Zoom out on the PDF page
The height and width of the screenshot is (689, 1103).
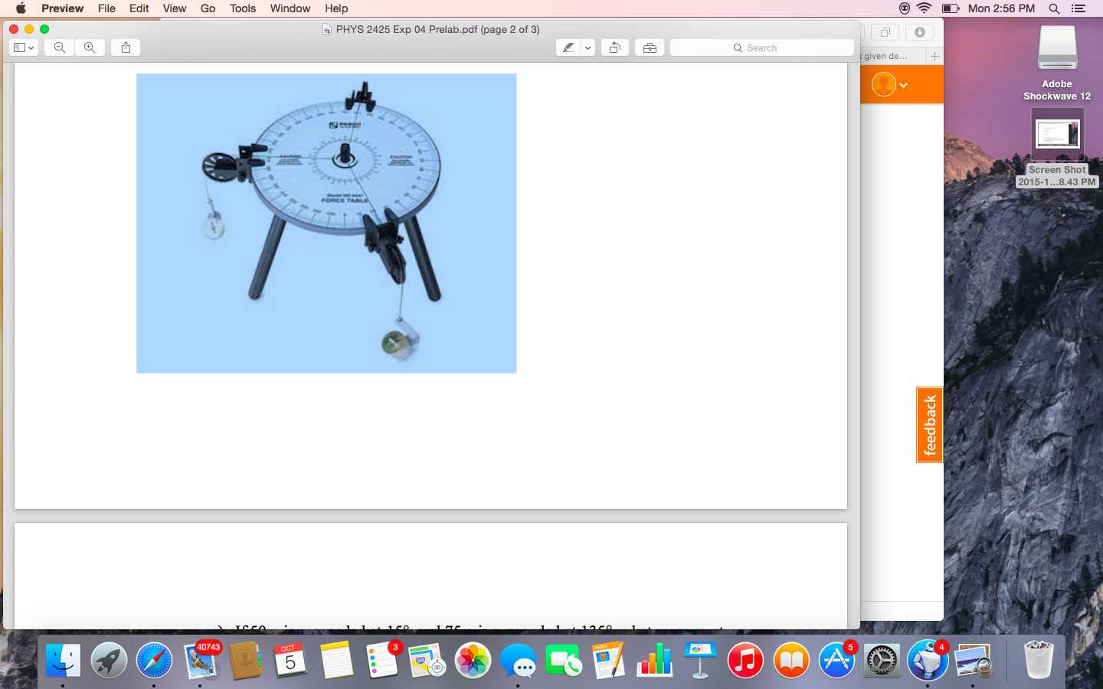click(59, 47)
